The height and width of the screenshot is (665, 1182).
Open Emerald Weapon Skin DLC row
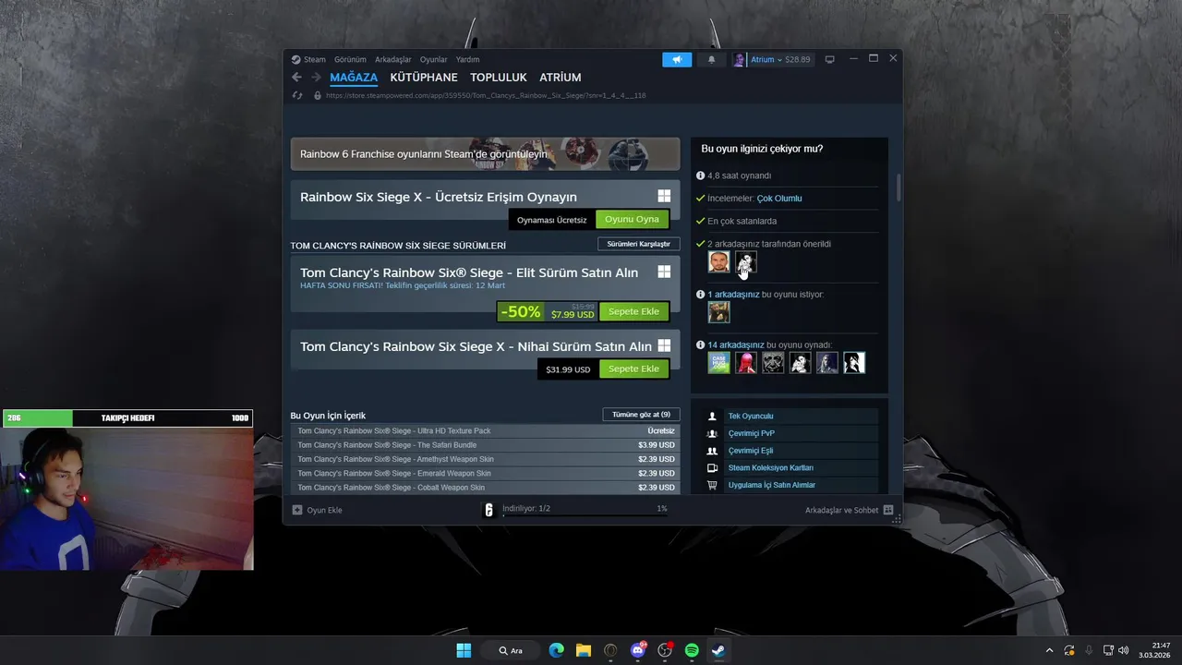pos(485,473)
